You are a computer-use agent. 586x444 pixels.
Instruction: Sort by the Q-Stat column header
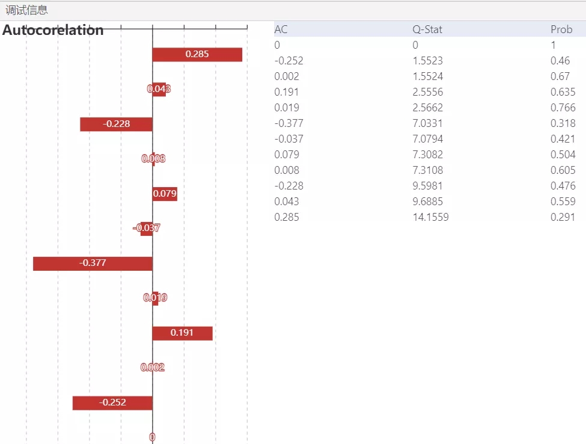click(427, 29)
